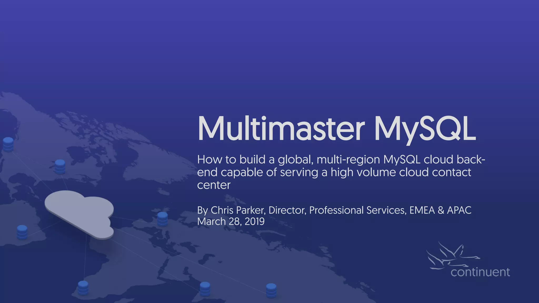Click the date 'March 28, 2019'

click(x=231, y=221)
